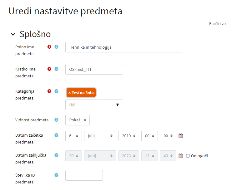The width and height of the screenshot is (242, 190).
Task: Show help for Vidnost predmeta
Action: coord(57,120)
